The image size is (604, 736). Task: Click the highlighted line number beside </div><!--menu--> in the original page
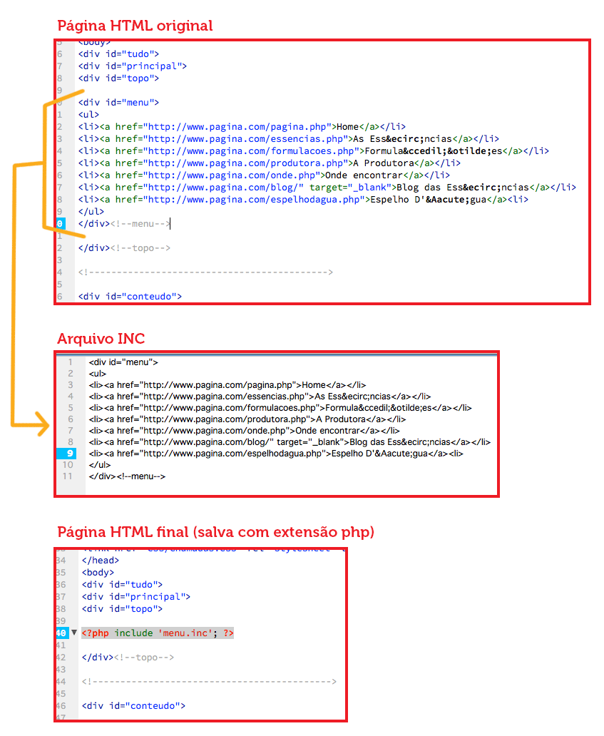point(61,224)
